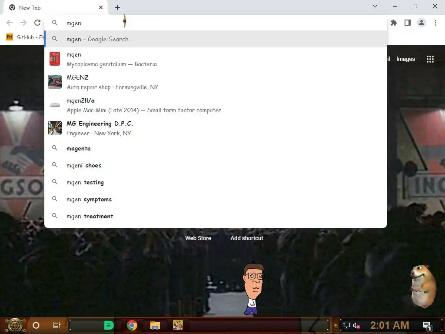Choose the magenta search suggestion
The height and width of the screenshot is (334, 445).
coord(216,148)
